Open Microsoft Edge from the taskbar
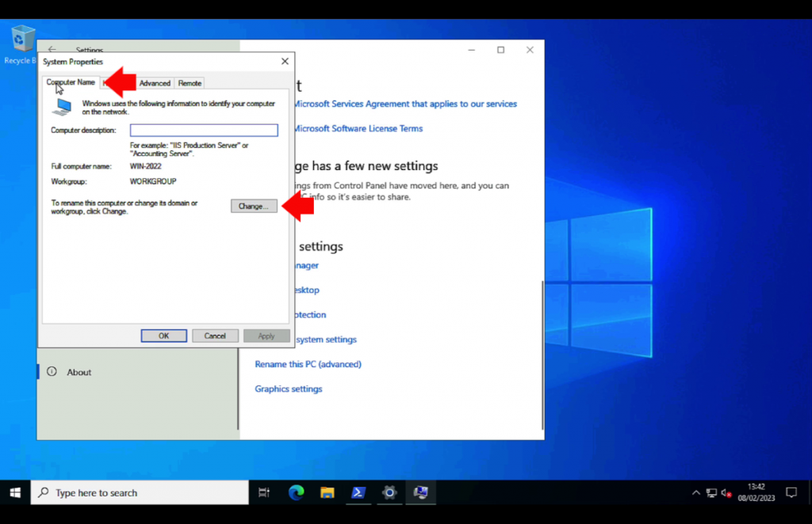This screenshot has height=524, width=812. (295, 492)
